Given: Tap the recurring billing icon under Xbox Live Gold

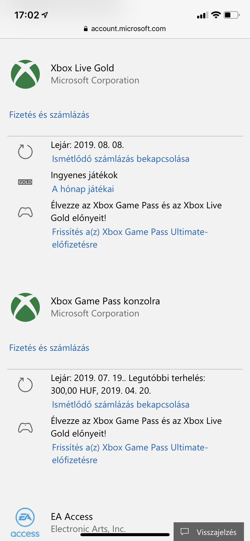Looking at the screenshot, I should (x=25, y=152).
